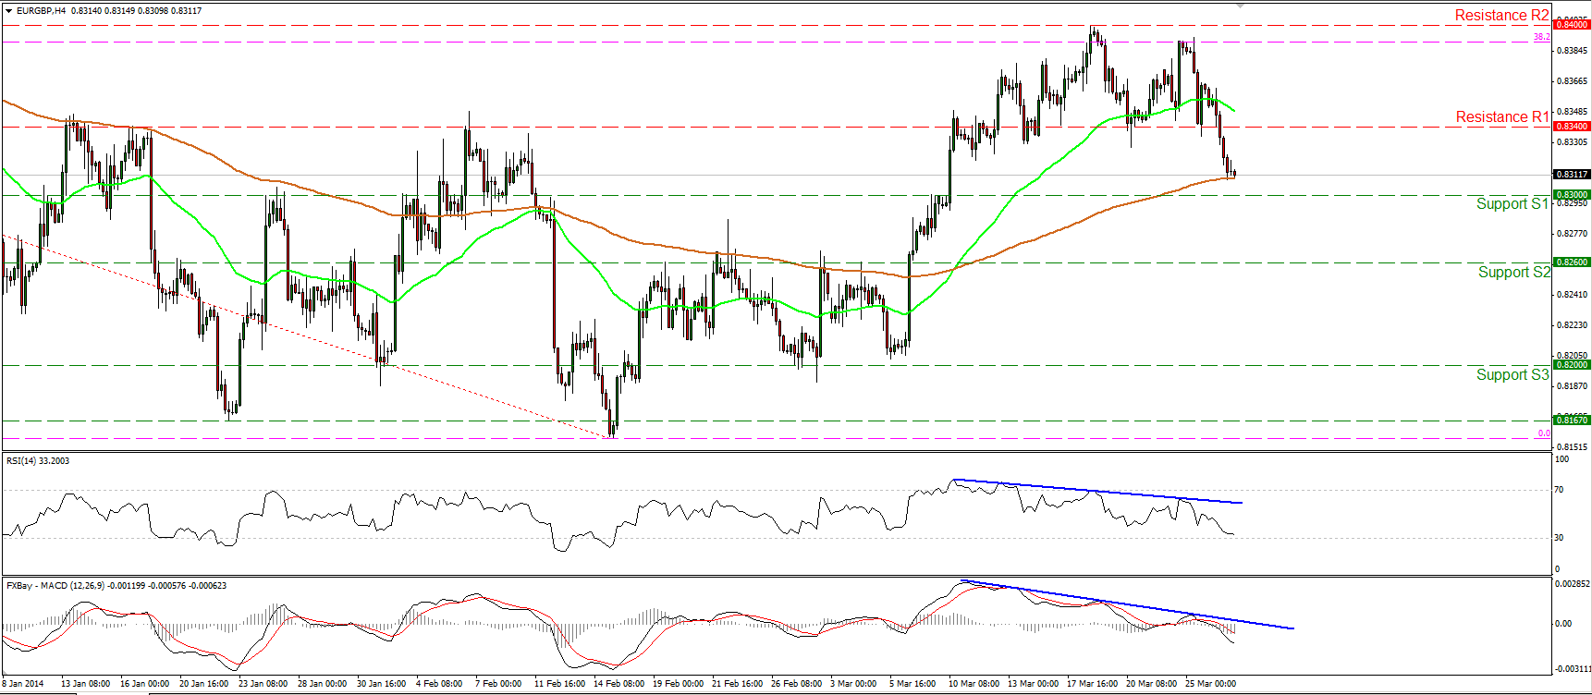This screenshot has width=1592, height=695.
Task: Click the 19 Feb 00:00 time label
Action: coord(678,685)
